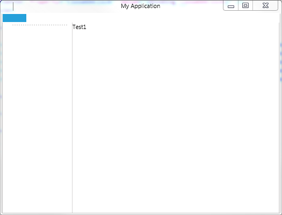Close the My Application window

click(265, 5)
